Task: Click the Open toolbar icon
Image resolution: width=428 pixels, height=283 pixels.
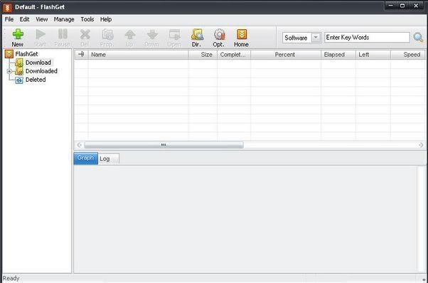Action: tap(174, 34)
